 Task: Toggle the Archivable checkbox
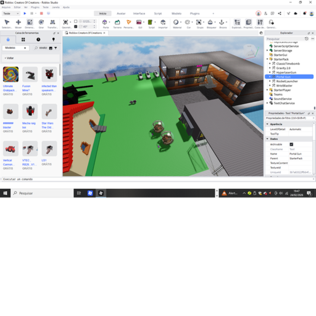pyautogui.click(x=291, y=144)
